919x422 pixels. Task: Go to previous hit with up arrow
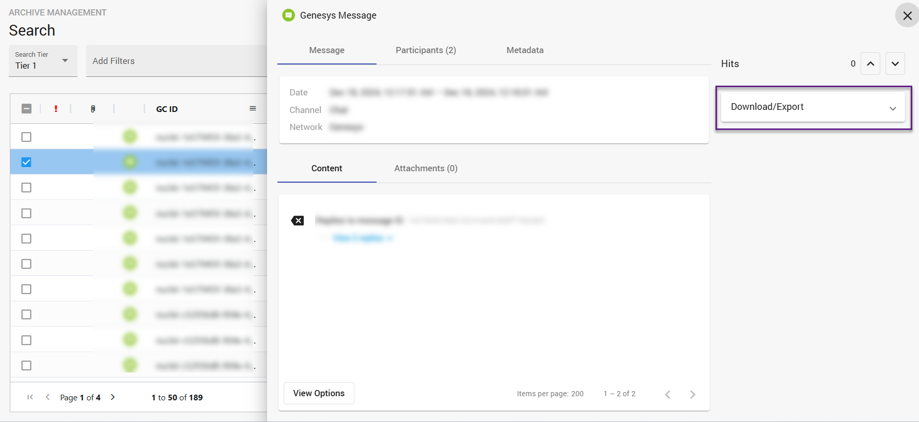[870, 63]
